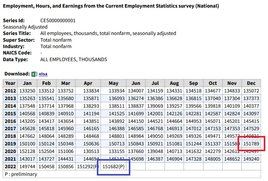
Task: Click the page heading about Employment, Hours, and Earnings
Action: 111,6
